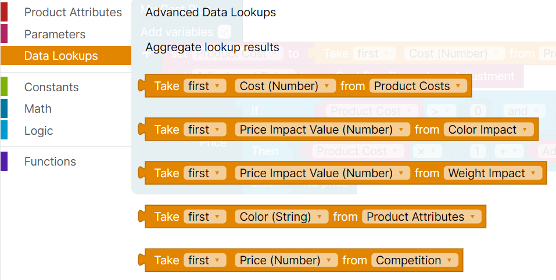Click the Advanced Data Lookups button

tap(210, 12)
